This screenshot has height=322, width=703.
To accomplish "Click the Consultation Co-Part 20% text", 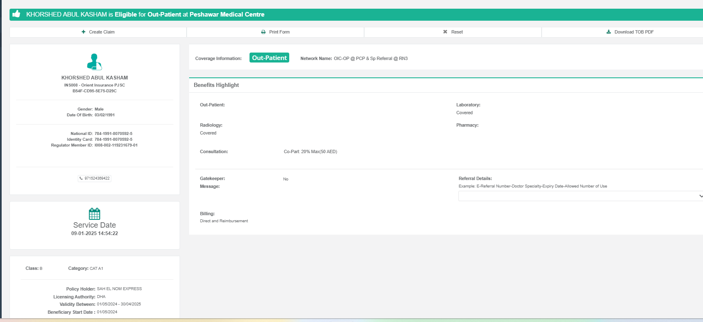I will pos(310,152).
